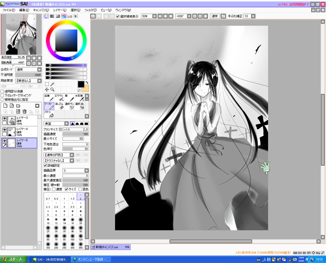Choose the zoom magnifier tool
326x263 pixels.
52,89
